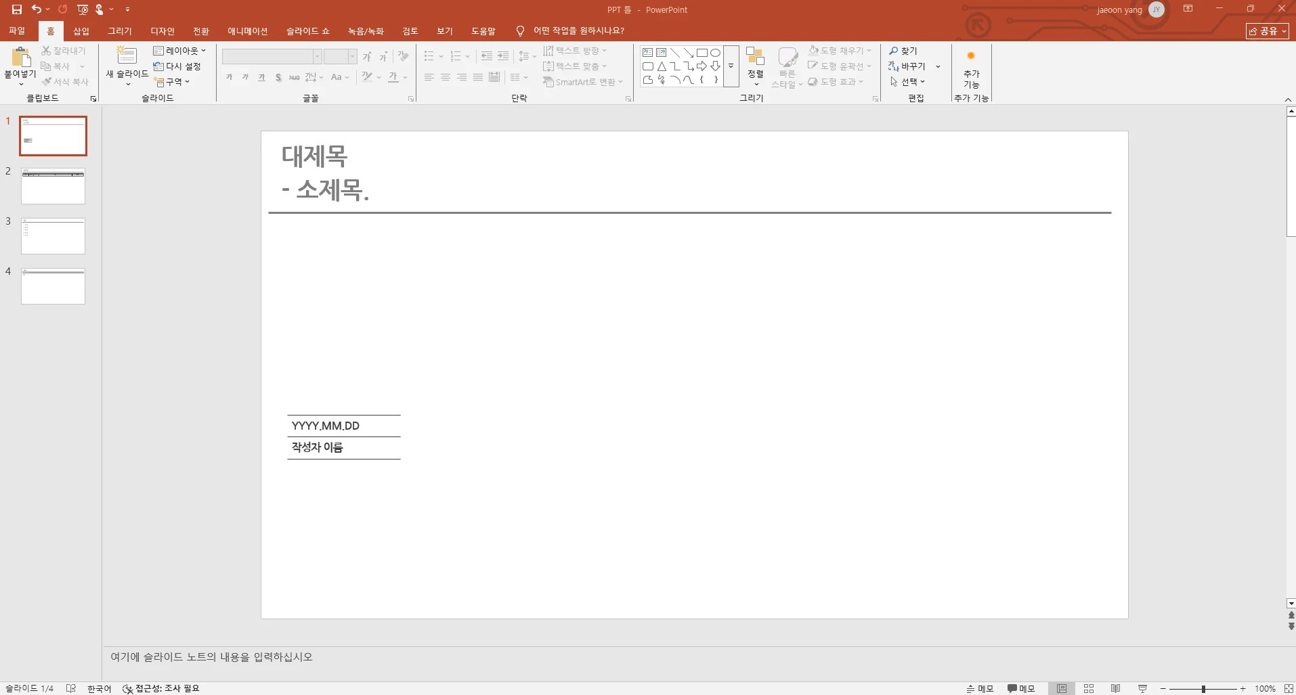Click the Paste (붙여넣기) clipboard icon
Viewport: 1296px width, 695px height.
(20, 57)
